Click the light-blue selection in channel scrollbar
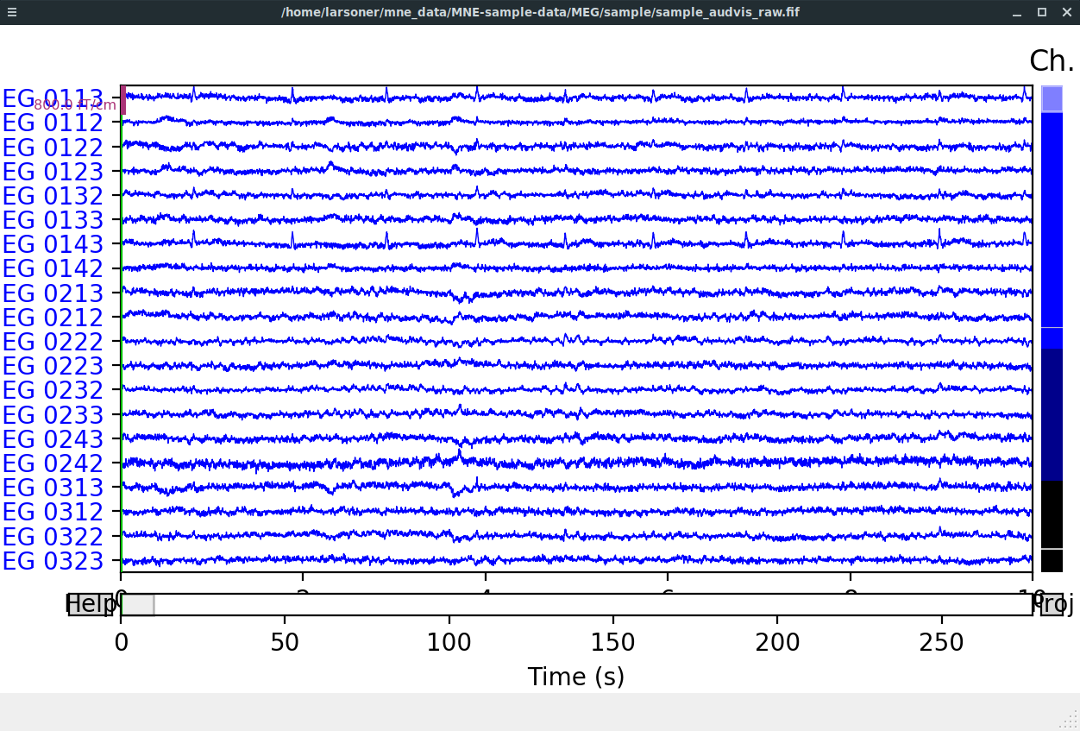This screenshot has width=1080, height=731. (x=1052, y=98)
